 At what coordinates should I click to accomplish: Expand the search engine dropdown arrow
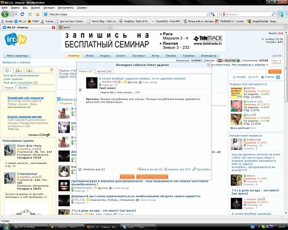tap(227, 14)
